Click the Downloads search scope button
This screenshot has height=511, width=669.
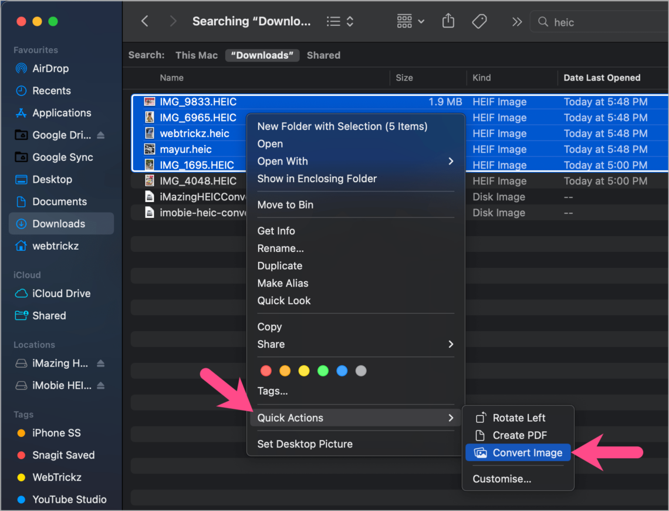262,55
